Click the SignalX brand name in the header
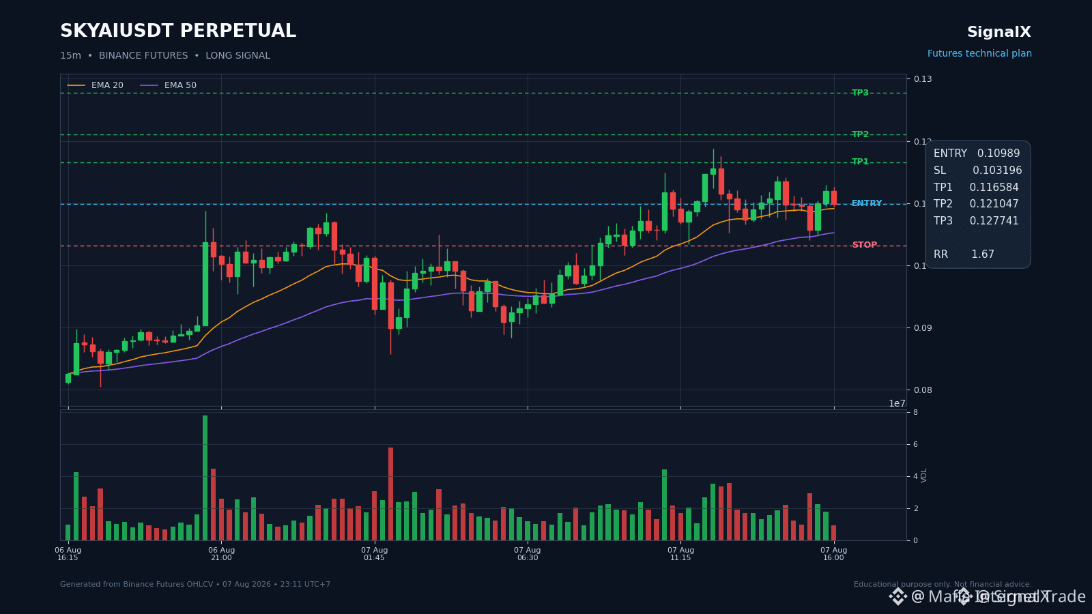This screenshot has width=1092, height=614. pyautogui.click(x=998, y=32)
